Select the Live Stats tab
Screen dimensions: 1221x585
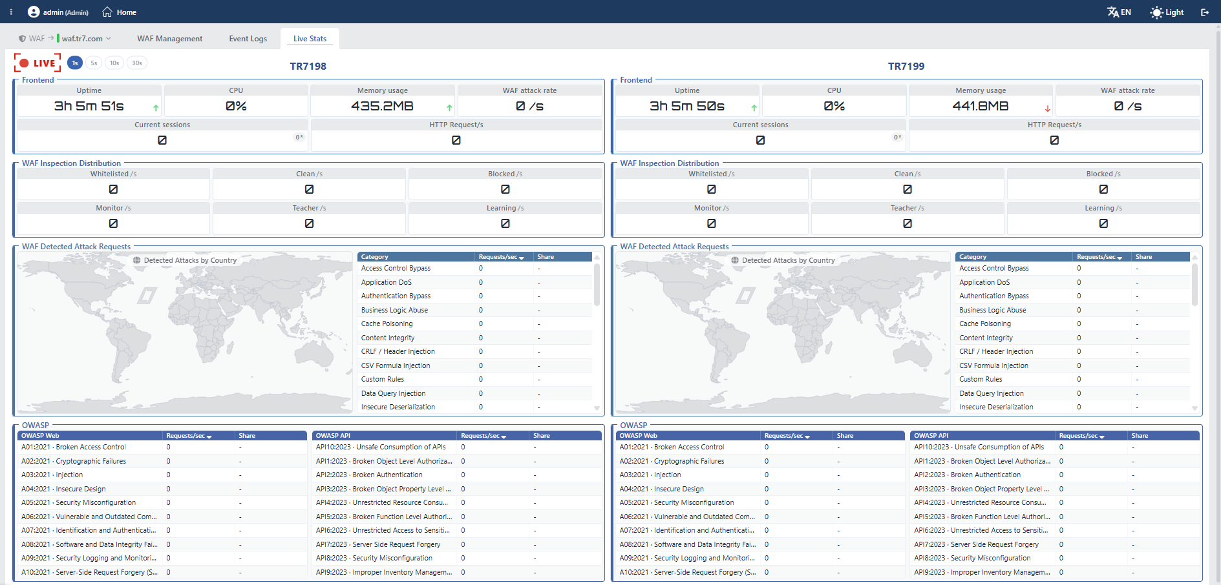(x=310, y=39)
